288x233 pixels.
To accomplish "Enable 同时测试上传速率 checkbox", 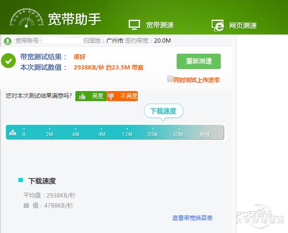I will tap(170, 79).
